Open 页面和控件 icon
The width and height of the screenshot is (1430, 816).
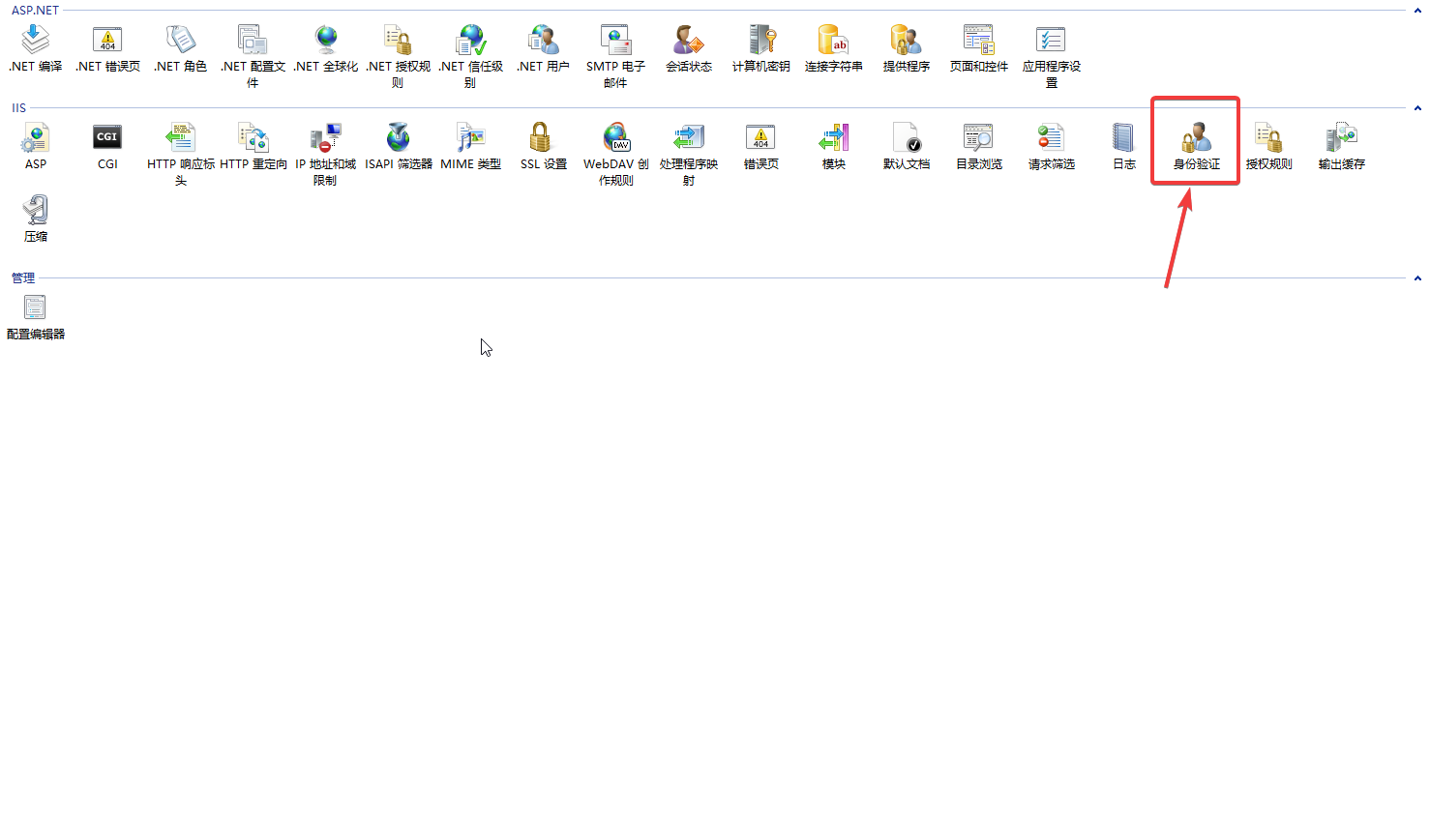(978, 40)
